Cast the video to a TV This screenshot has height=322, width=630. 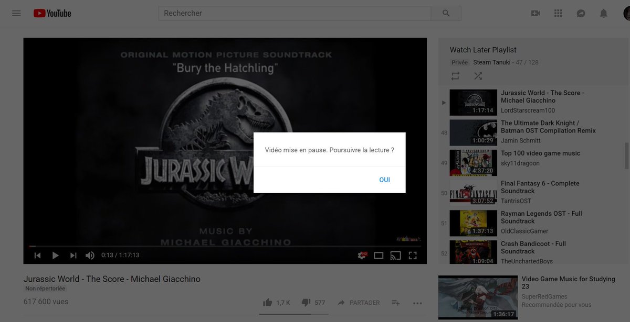[396, 256]
